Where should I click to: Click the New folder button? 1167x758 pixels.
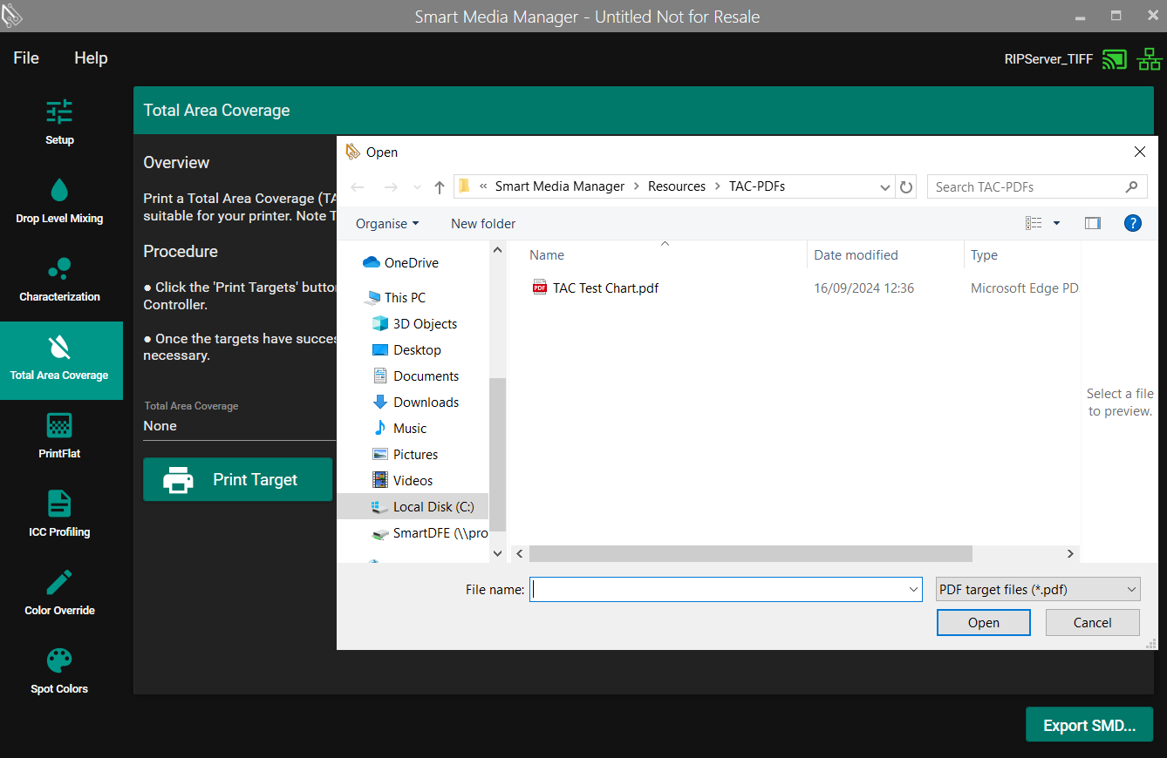(x=483, y=223)
